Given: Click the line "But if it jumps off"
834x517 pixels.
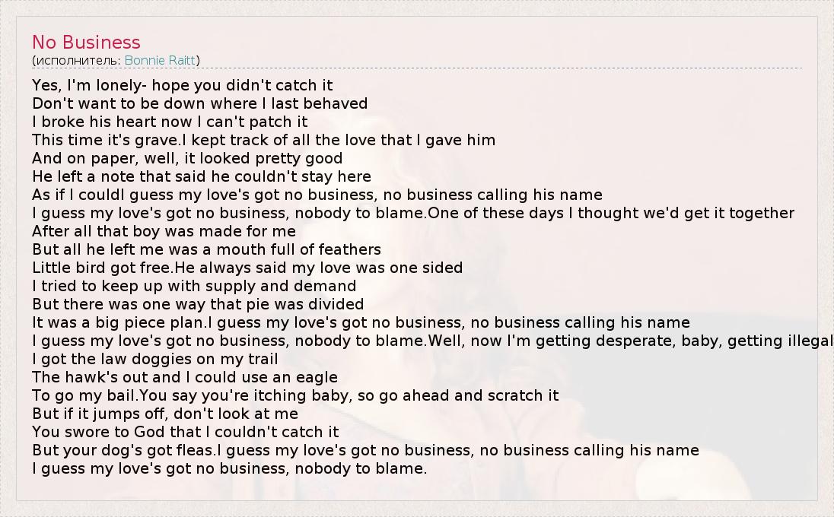Looking at the screenshot, I should 165,414.
